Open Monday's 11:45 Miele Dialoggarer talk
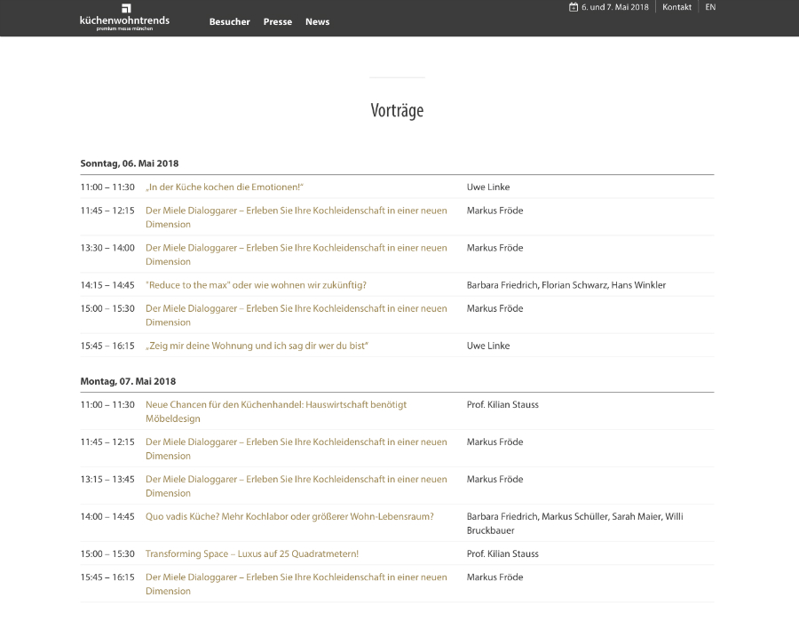 click(296, 449)
